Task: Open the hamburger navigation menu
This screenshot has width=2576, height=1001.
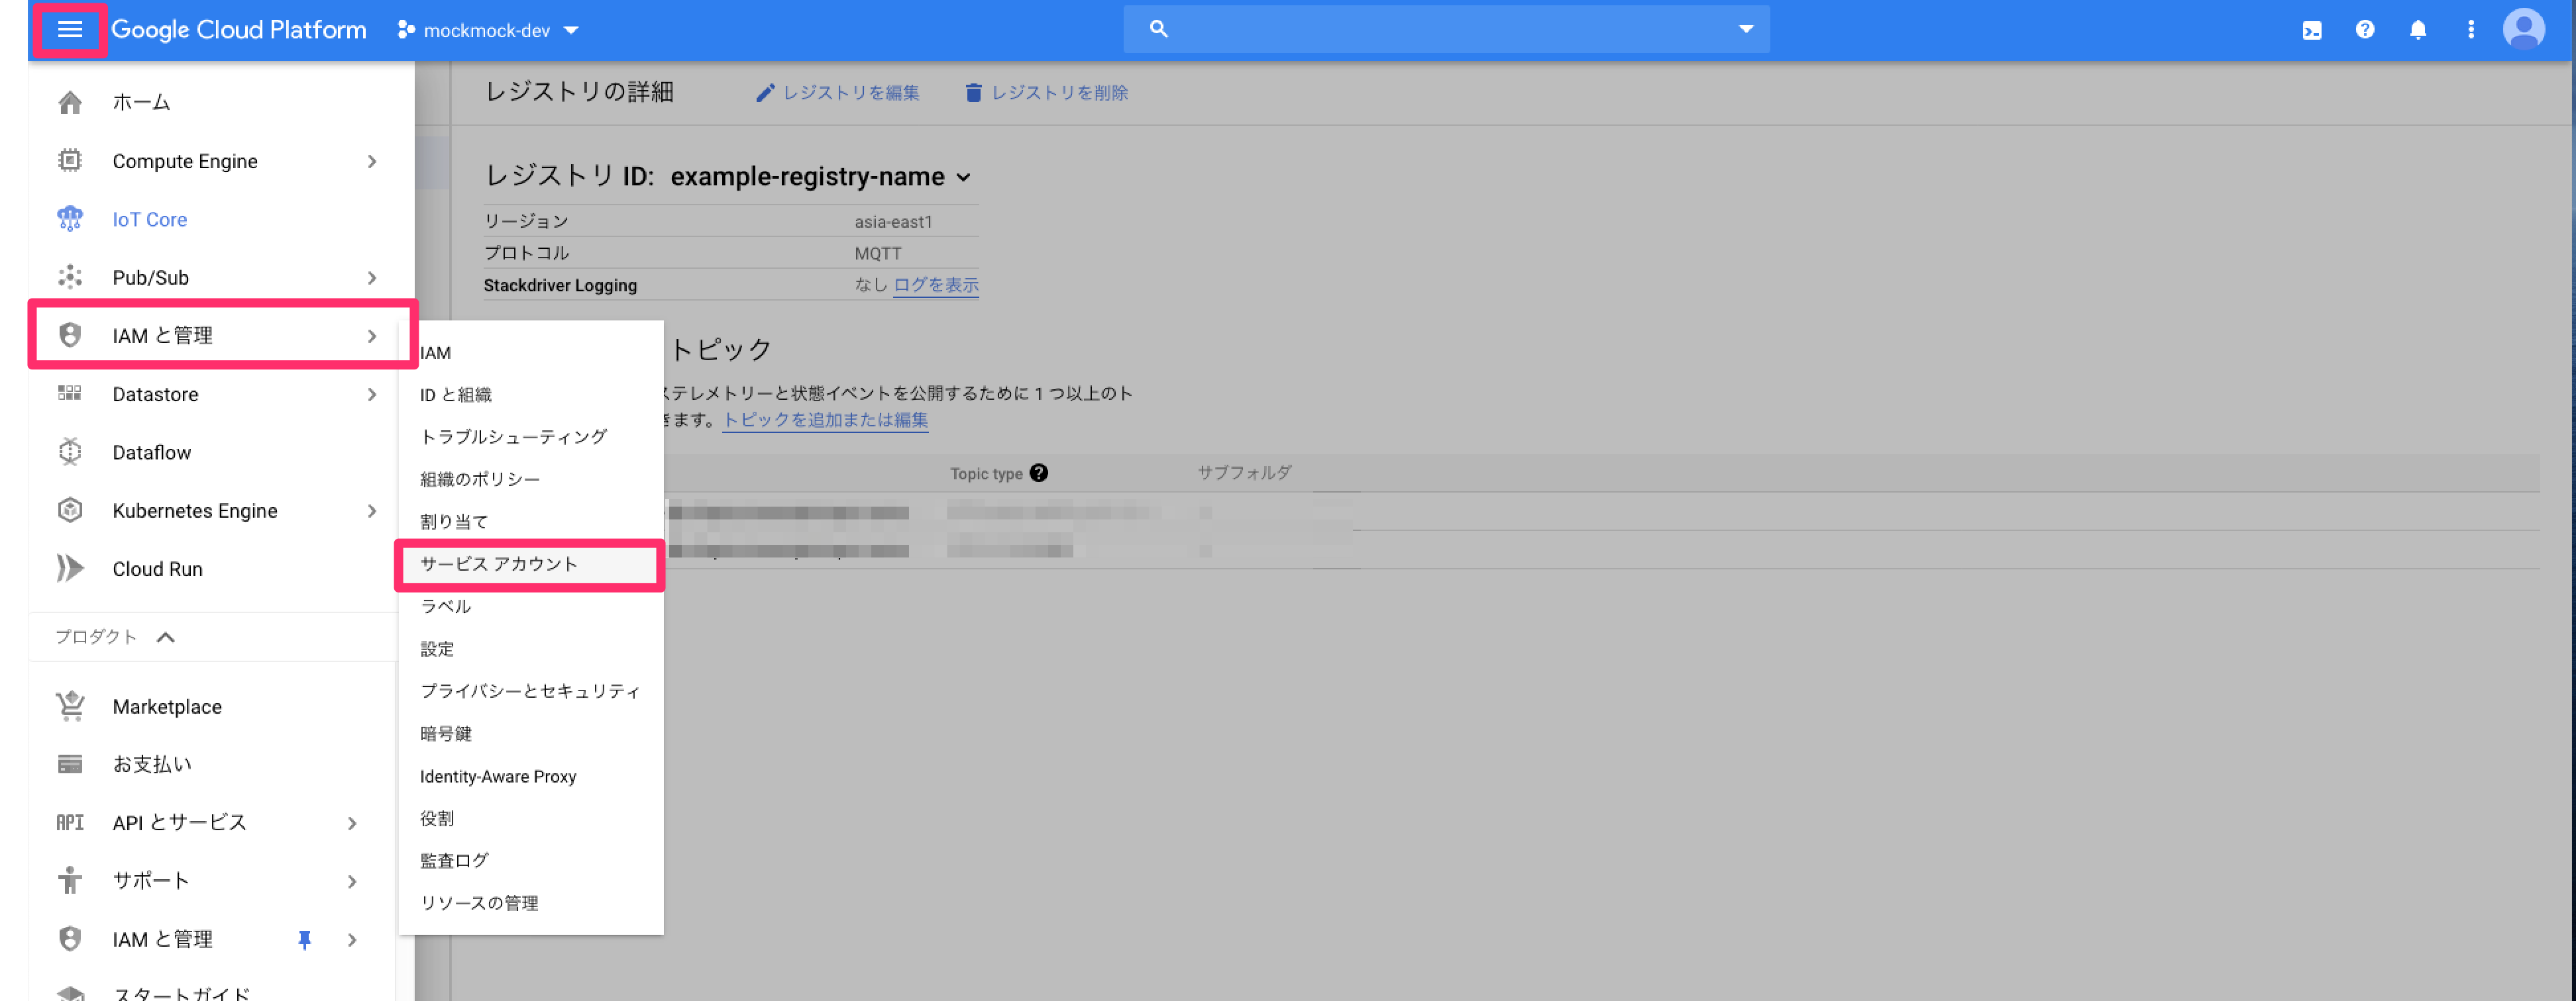Action: tap(69, 29)
